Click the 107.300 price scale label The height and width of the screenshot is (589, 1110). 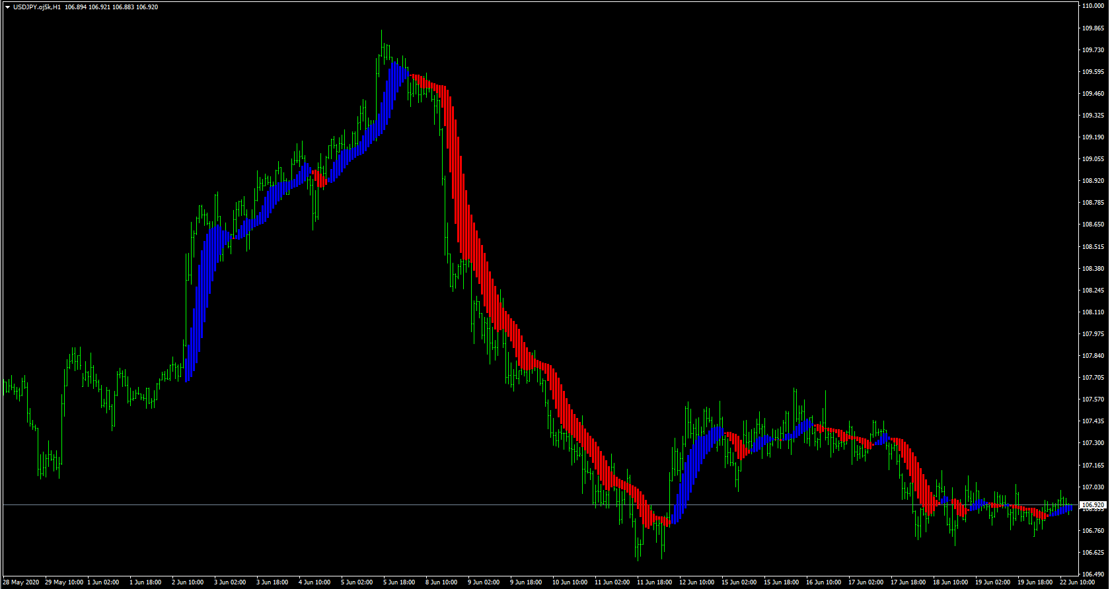[1093, 442]
